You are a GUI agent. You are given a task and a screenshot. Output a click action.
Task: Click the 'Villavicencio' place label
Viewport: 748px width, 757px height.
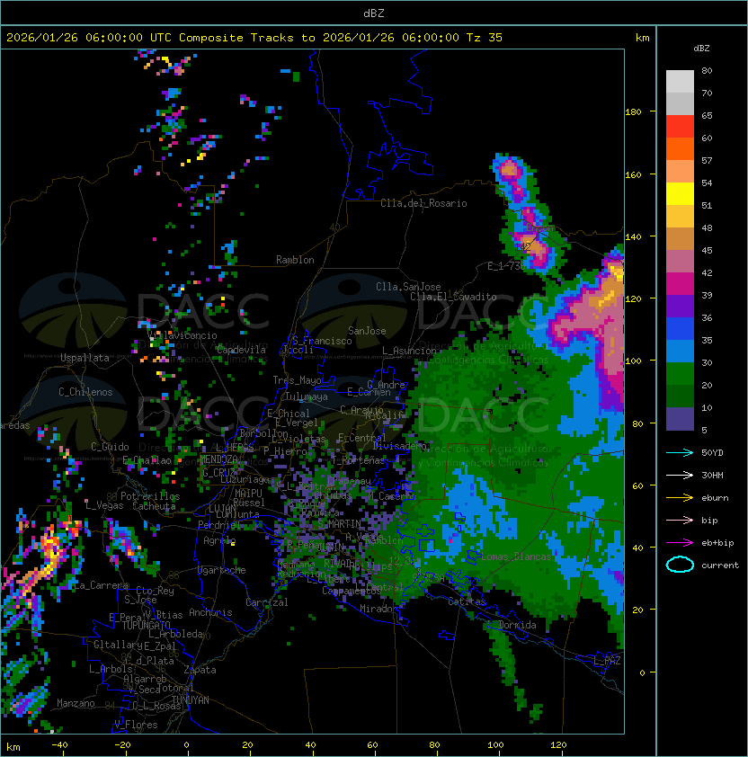pos(183,335)
